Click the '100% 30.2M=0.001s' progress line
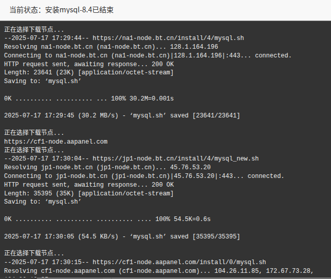The image size is (331, 279). click(x=89, y=98)
